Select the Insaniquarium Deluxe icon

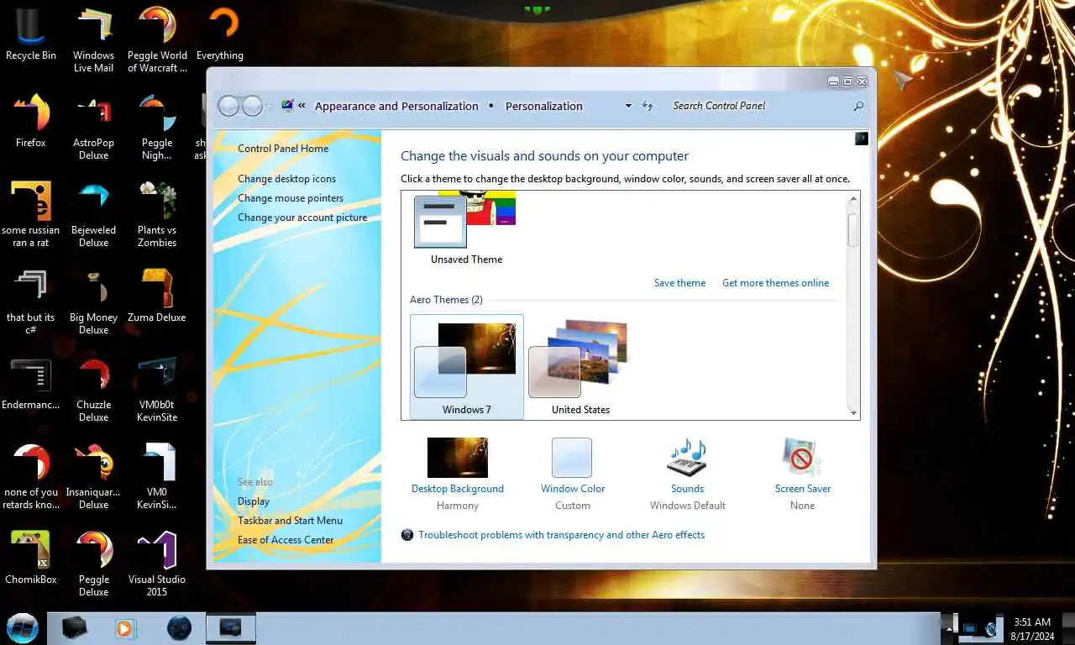(94, 477)
